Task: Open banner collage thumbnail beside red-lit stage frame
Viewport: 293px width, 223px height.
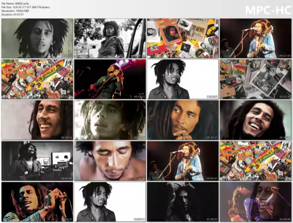Action: pyautogui.click(x=37, y=79)
